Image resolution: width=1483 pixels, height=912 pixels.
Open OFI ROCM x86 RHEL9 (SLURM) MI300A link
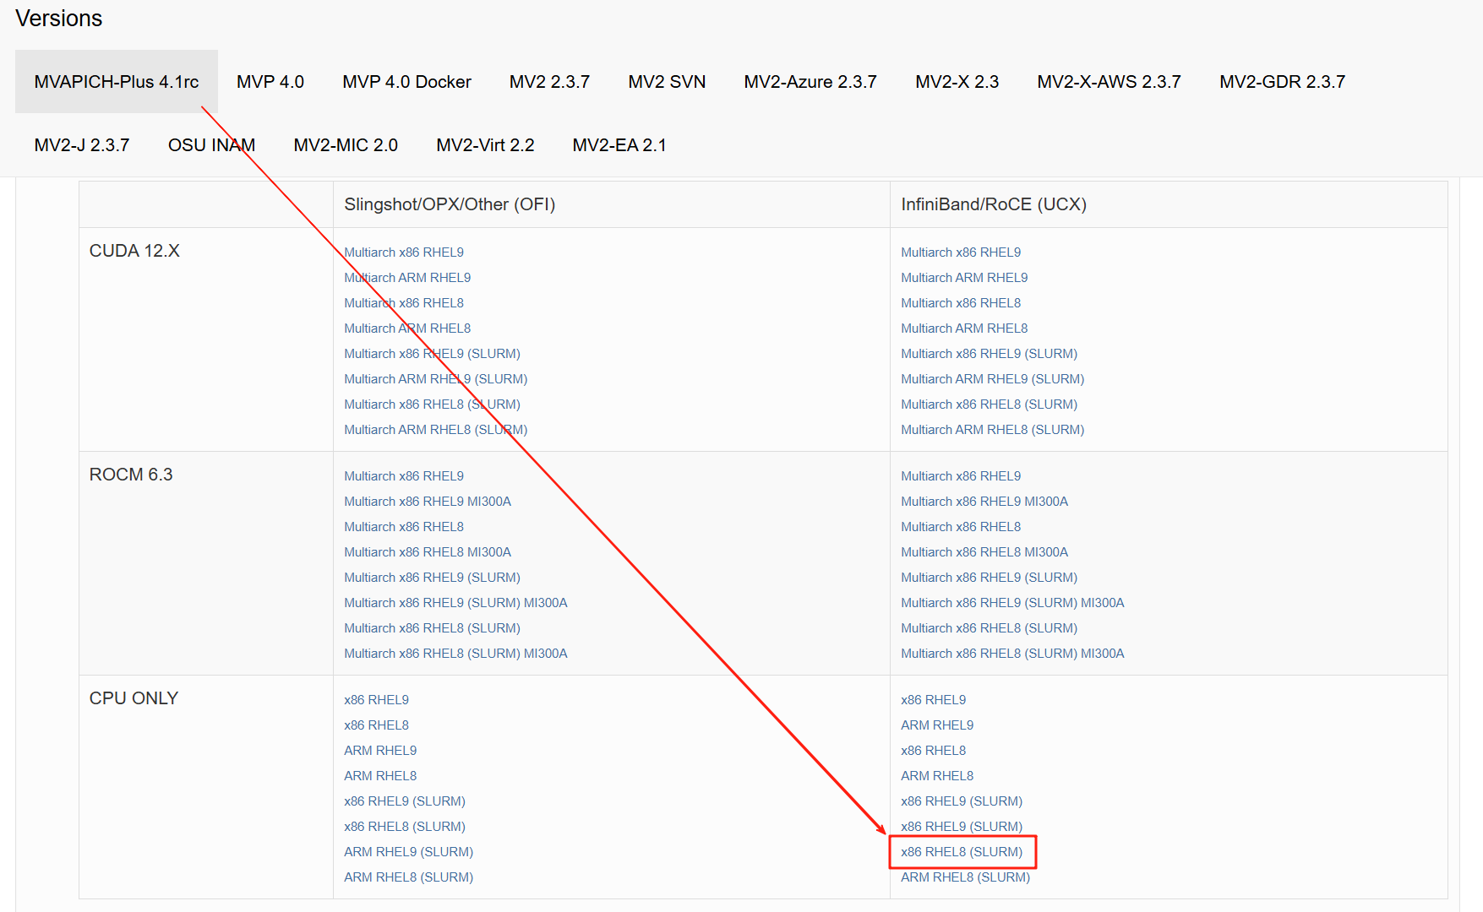click(455, 603)
